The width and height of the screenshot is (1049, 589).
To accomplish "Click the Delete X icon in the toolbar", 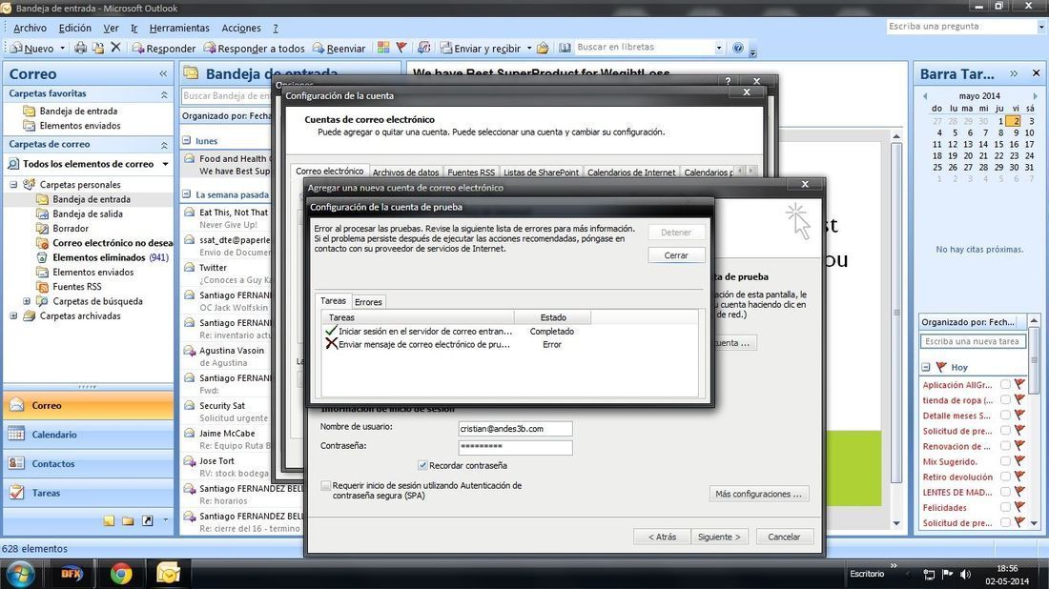I will pyautogui.click(x=115, y=48).
